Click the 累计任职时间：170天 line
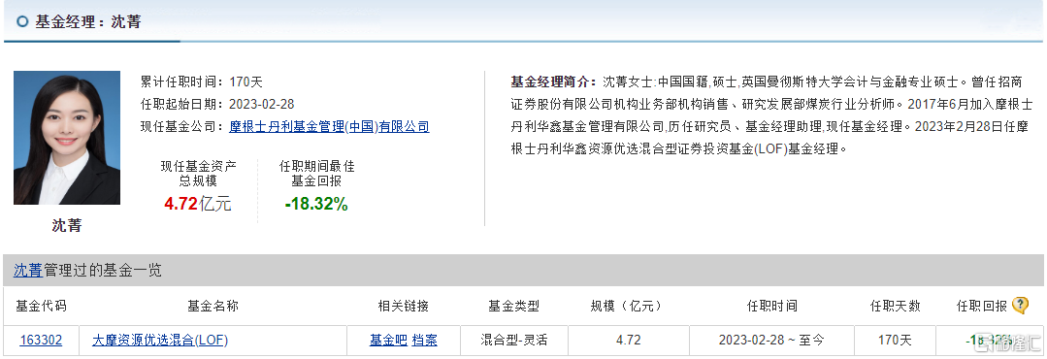The height and width of the screenshot is (359, 1047). 202,82
